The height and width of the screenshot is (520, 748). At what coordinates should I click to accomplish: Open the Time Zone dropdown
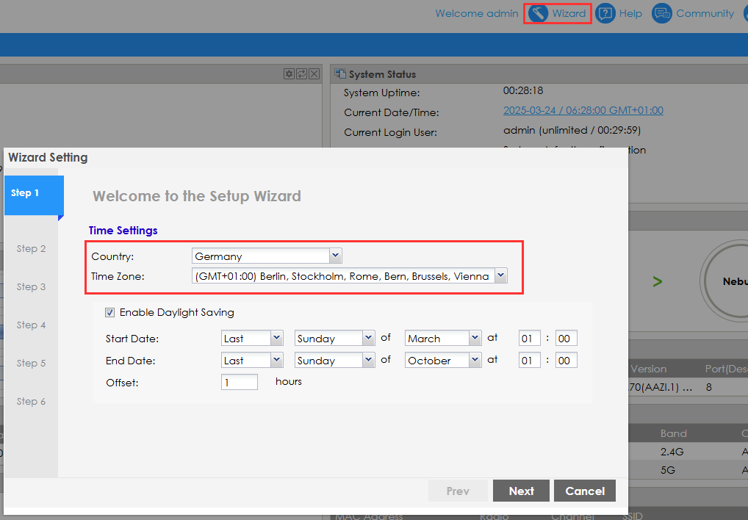click(x=349, y=276)
